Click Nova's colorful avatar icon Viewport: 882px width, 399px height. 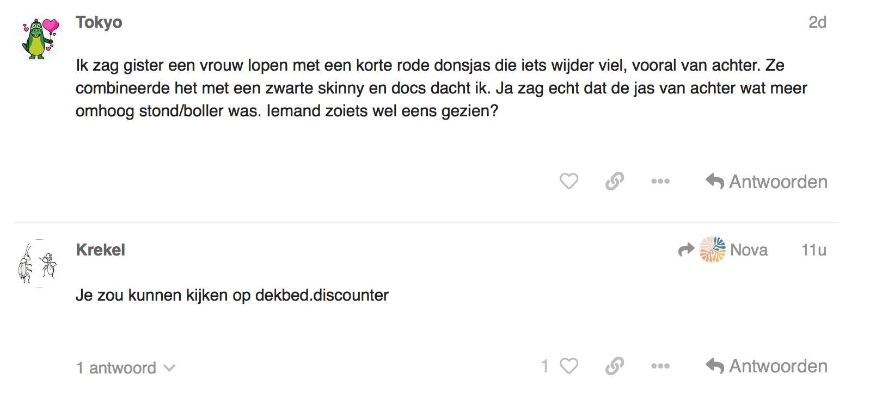[x=713, y=250]
